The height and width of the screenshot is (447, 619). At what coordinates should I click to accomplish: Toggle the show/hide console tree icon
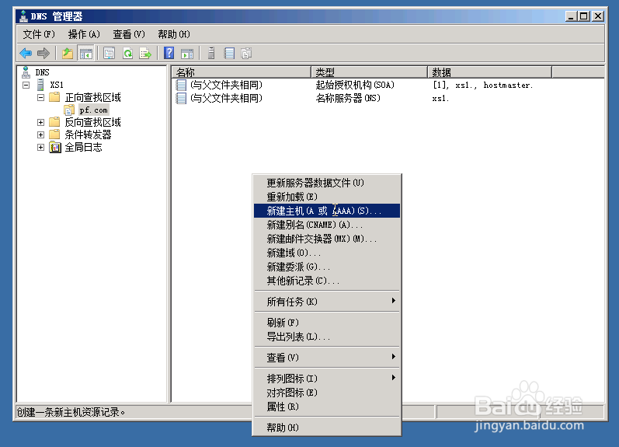point(85,53)
